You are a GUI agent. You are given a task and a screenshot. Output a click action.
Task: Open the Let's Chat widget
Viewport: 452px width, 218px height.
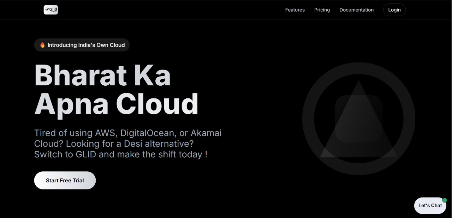tap(430, 206)
